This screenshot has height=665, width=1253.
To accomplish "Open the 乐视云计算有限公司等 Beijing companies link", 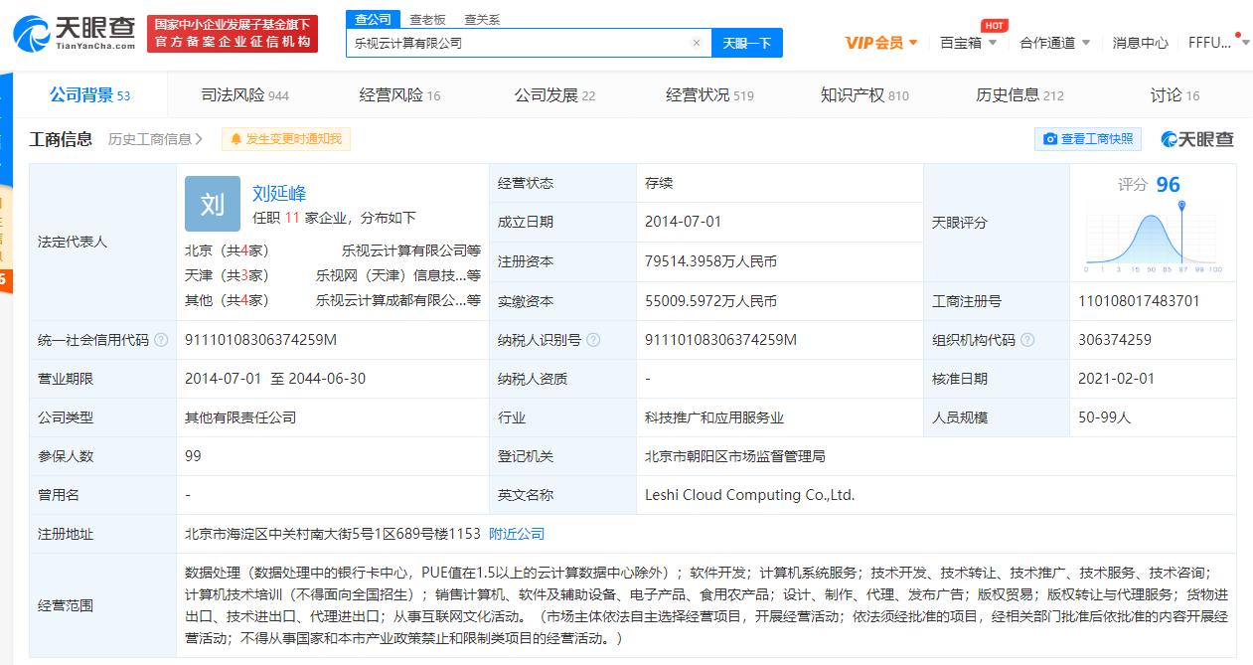I will click(411, 250).
